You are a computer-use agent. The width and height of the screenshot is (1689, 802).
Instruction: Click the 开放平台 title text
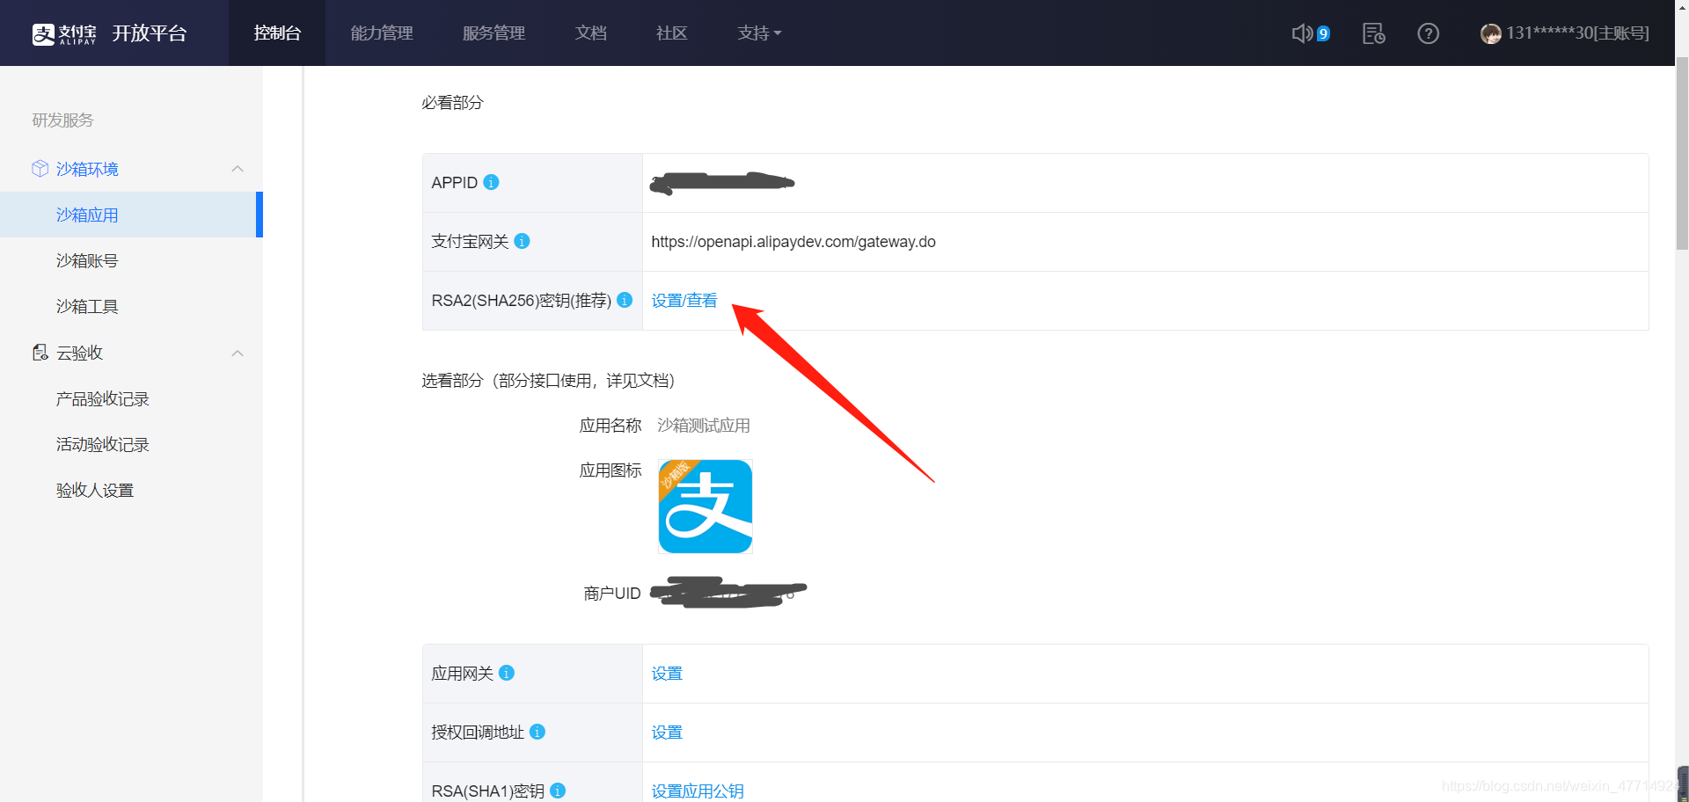click(x=150, y=33)
